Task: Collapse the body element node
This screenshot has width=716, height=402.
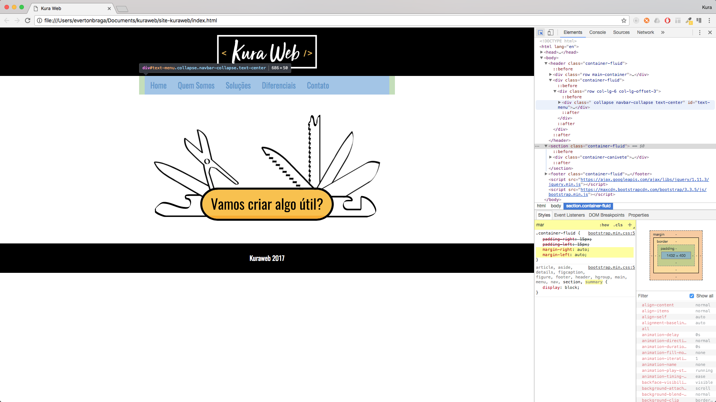Action: pos(541,58)
